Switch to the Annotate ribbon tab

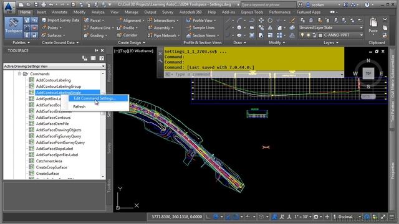point(60,12)
